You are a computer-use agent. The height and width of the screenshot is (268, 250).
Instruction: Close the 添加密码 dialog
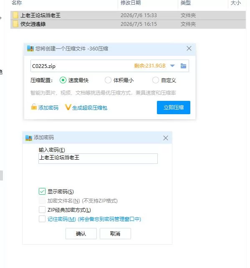[165, 138]
